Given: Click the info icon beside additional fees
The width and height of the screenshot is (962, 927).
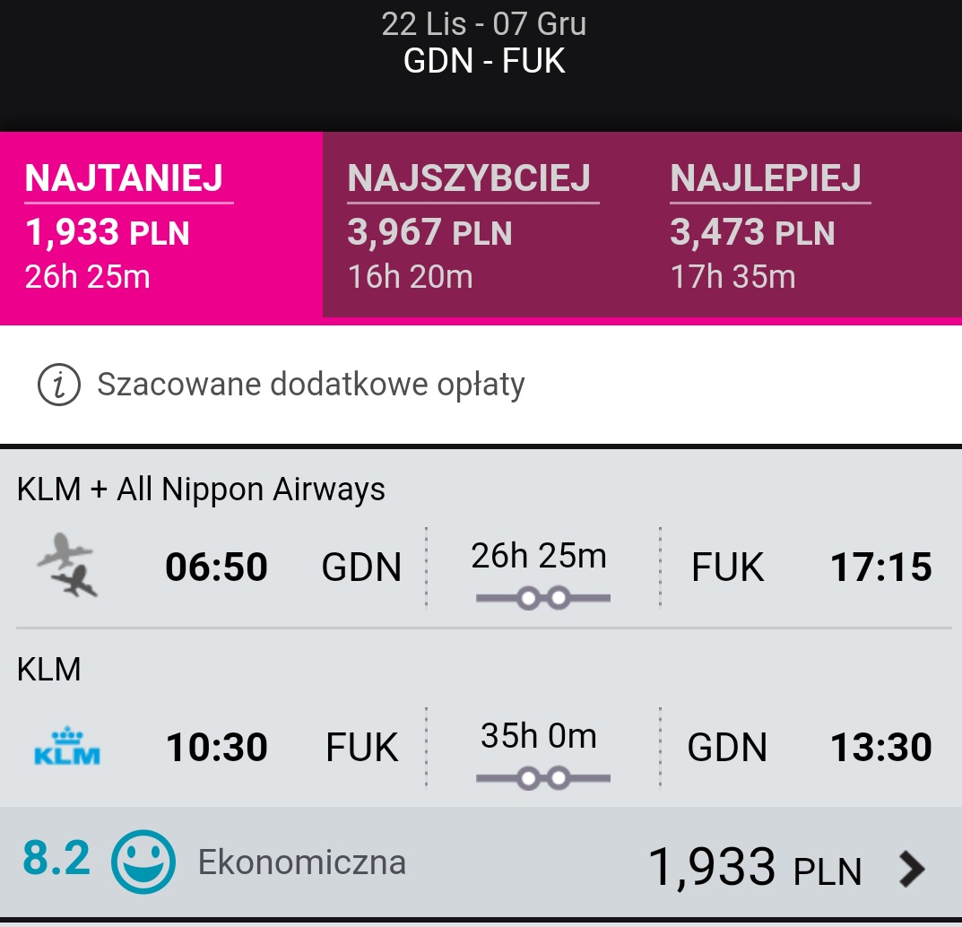Looking at the screenshot, I should pos(59,385).
